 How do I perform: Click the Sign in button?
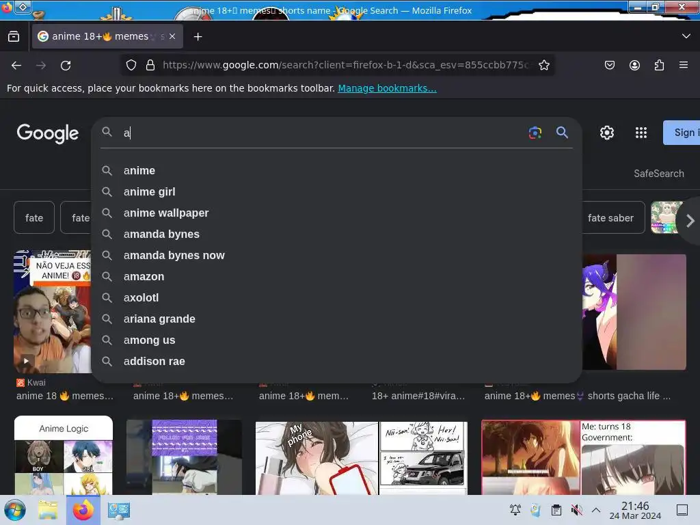(x=682, y=133)
